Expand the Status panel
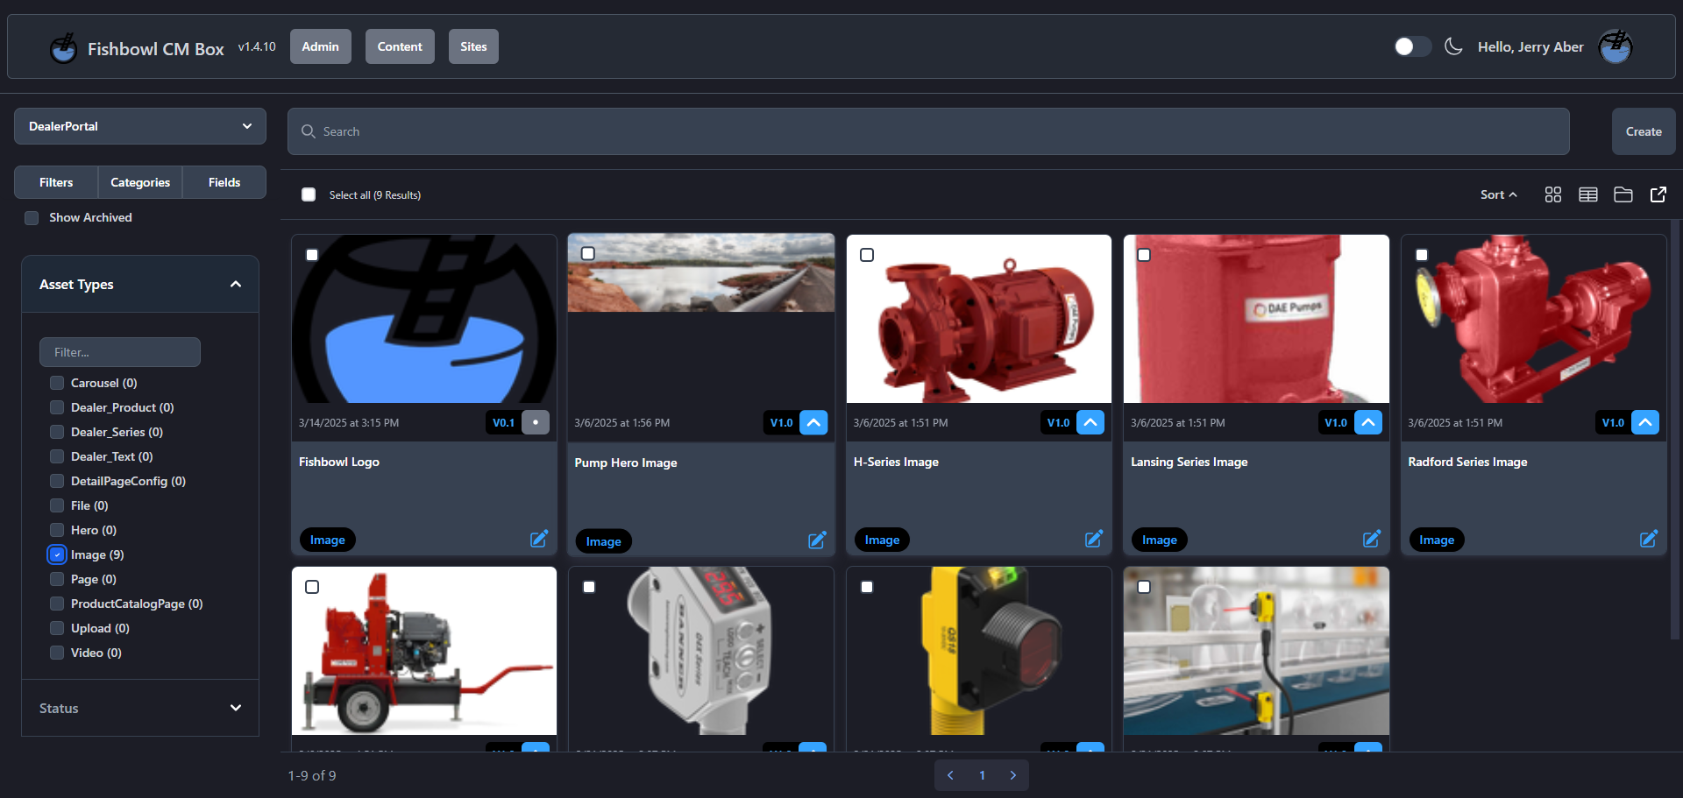 point(140,708)
